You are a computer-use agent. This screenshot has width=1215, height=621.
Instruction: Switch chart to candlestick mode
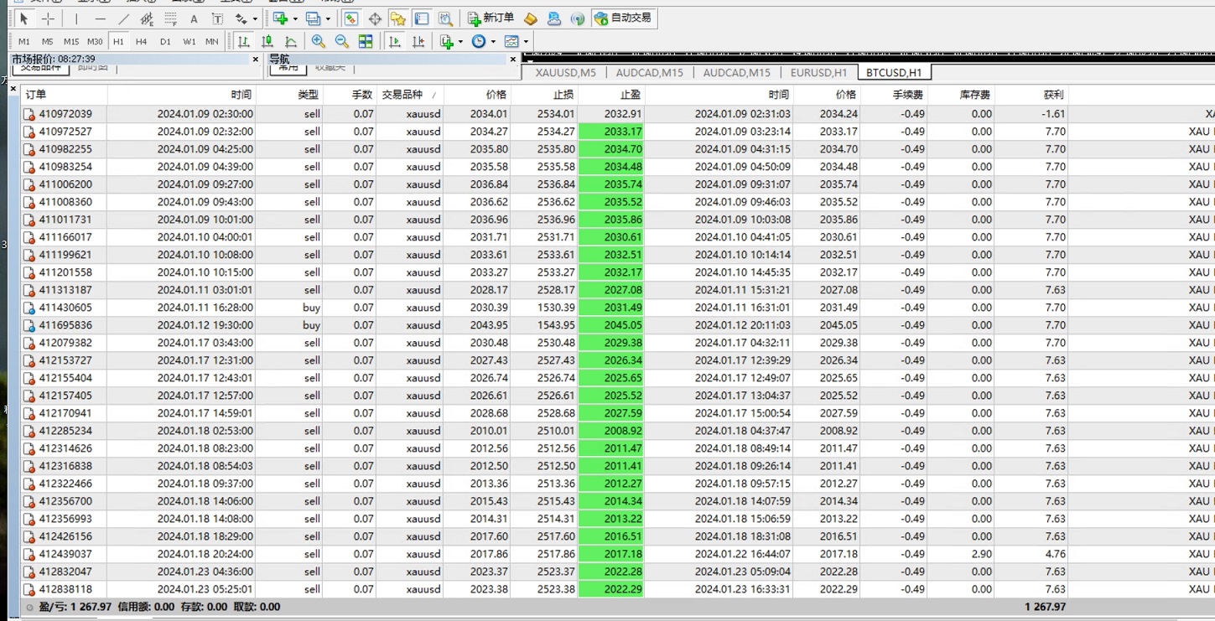tap(267, 41)
